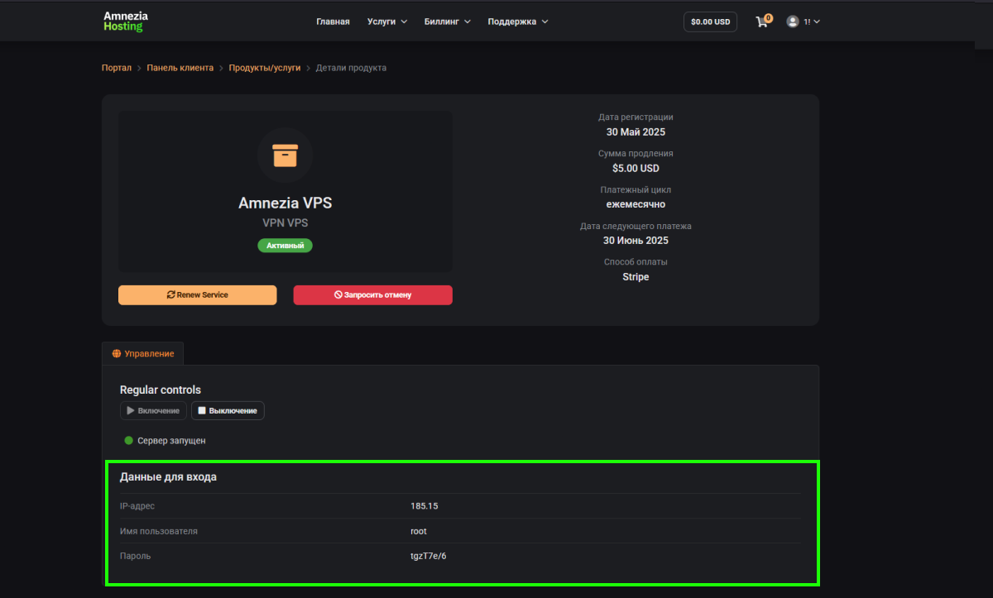Click the Amnezia VPS product title
Image resolution: width=993 pixels, height=598 pixels.
click(285, 203)
